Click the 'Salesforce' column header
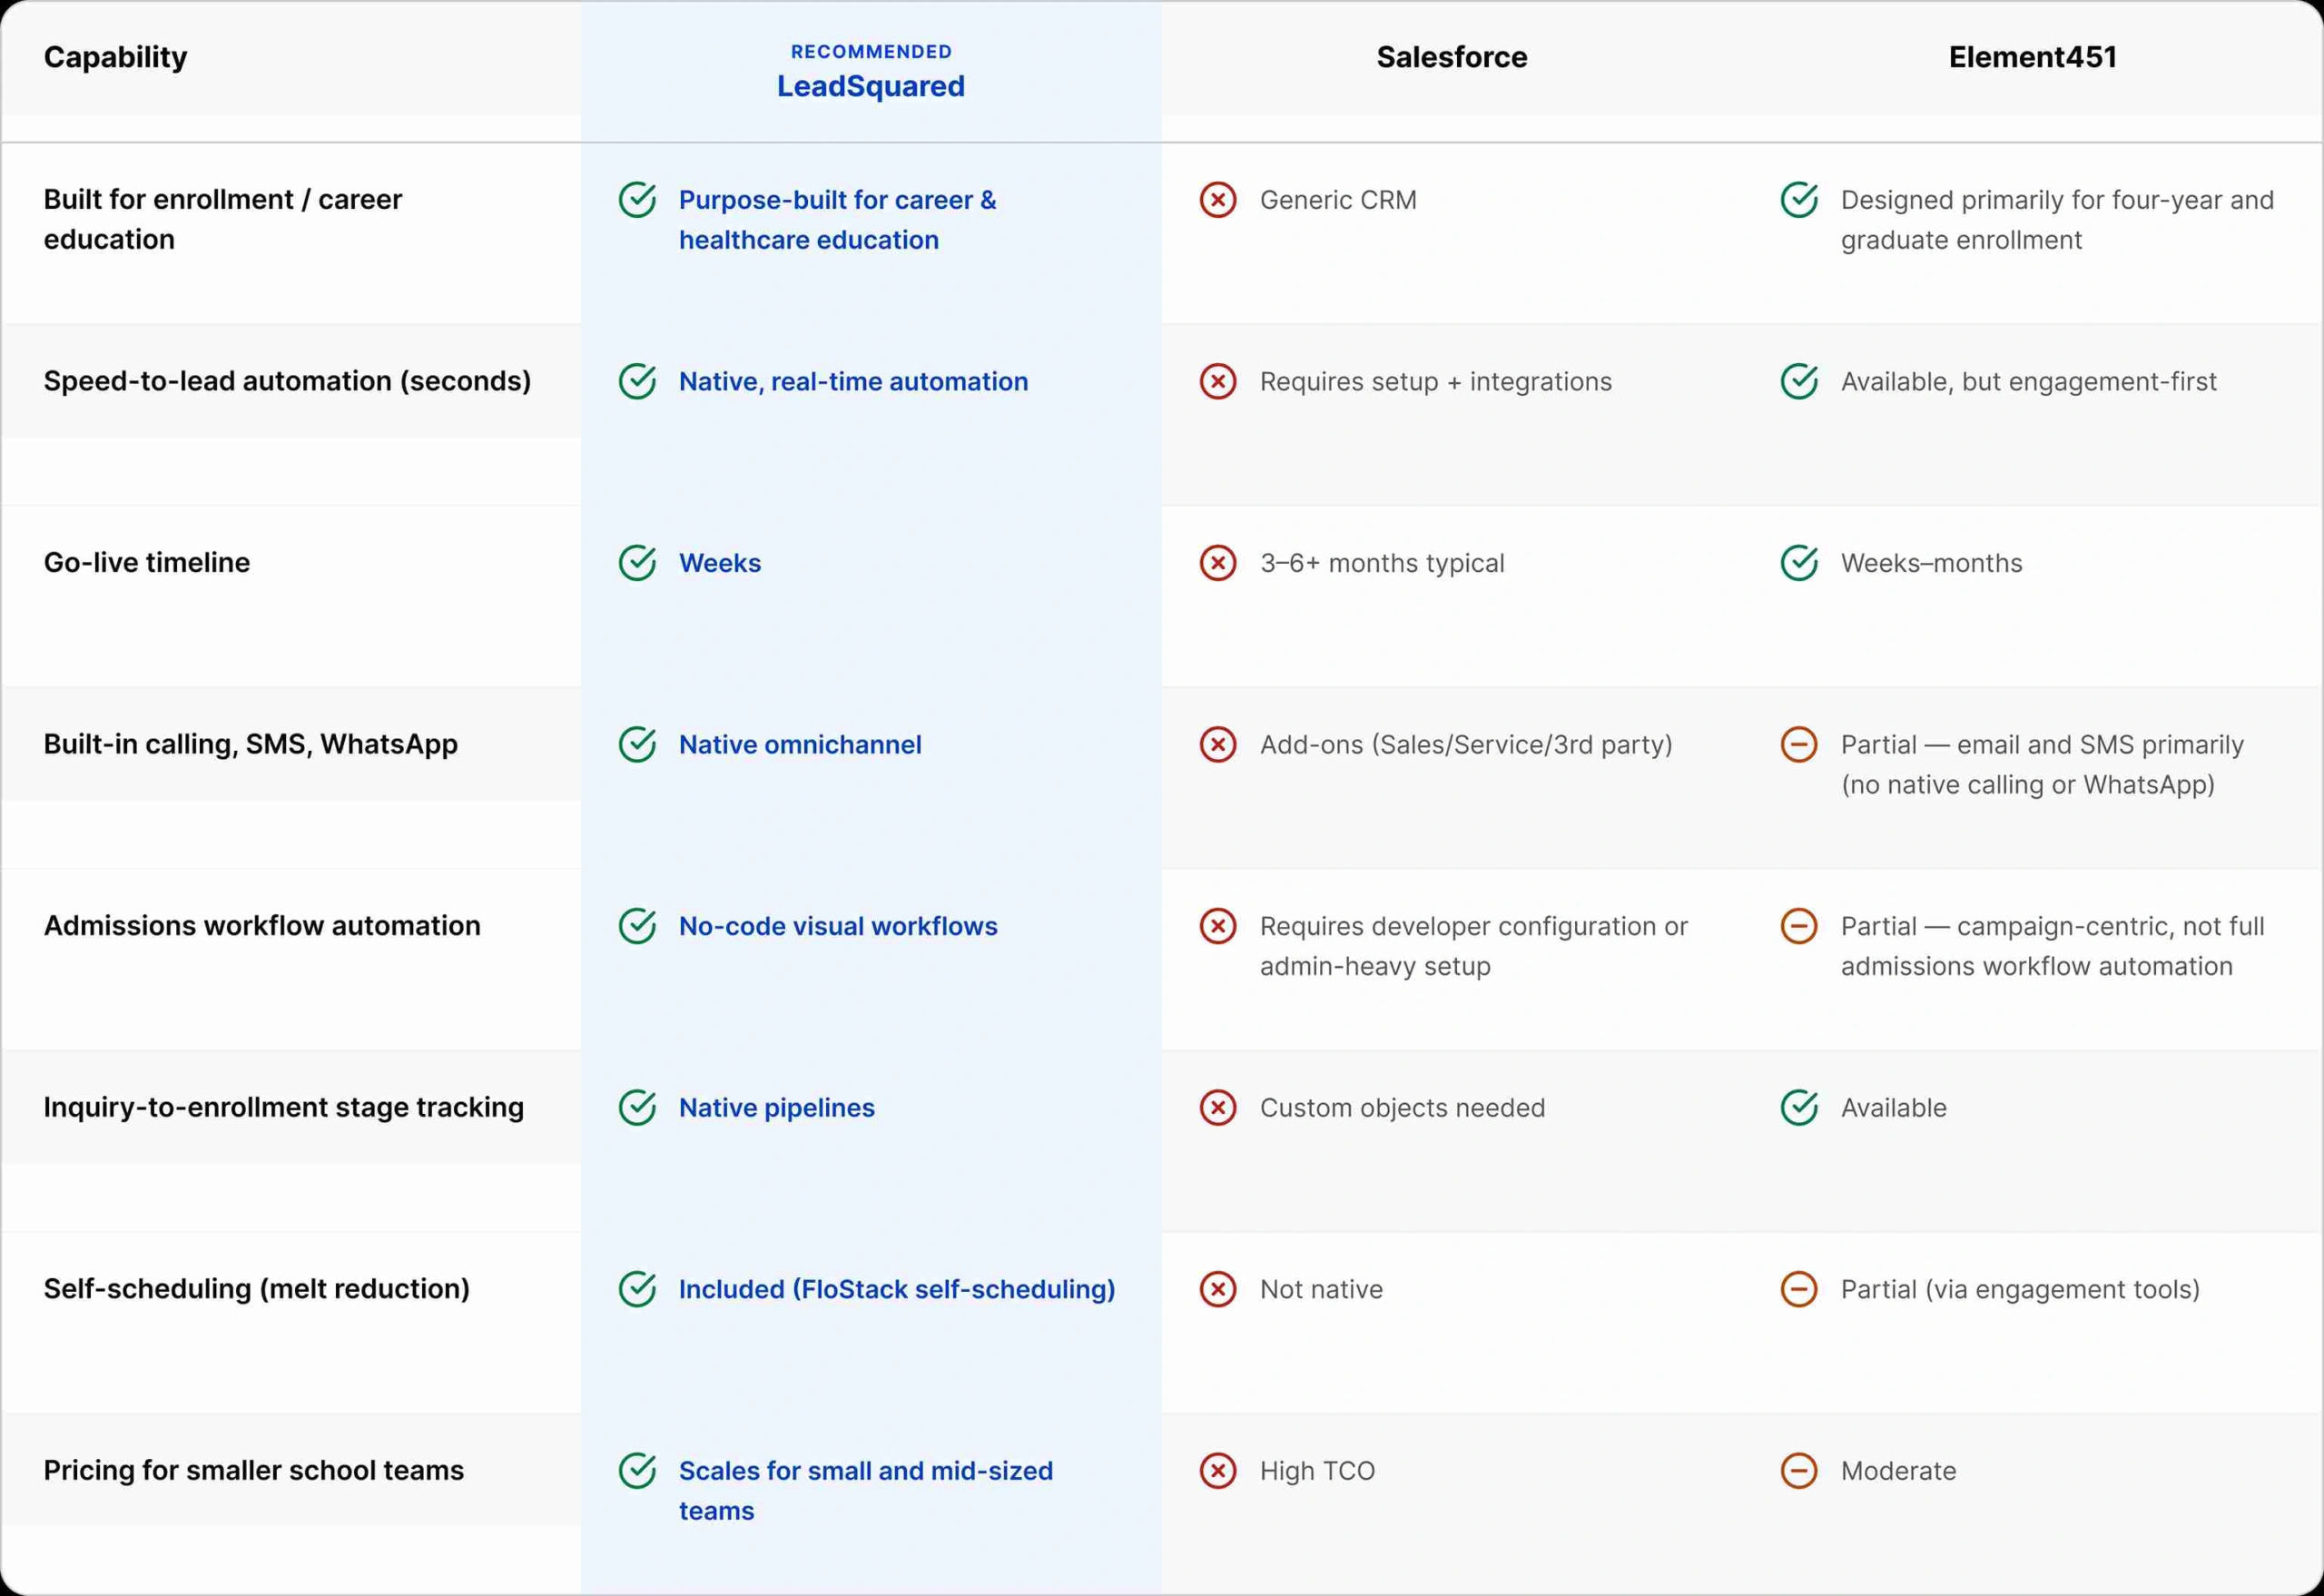 1452,57
